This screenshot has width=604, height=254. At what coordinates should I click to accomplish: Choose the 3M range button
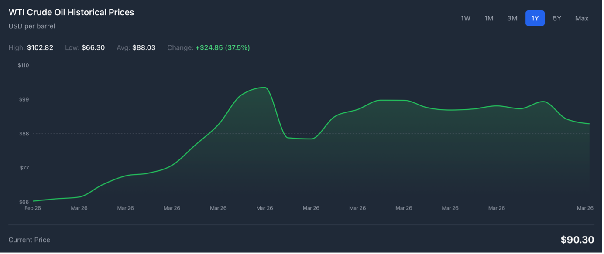pos(512,18)
